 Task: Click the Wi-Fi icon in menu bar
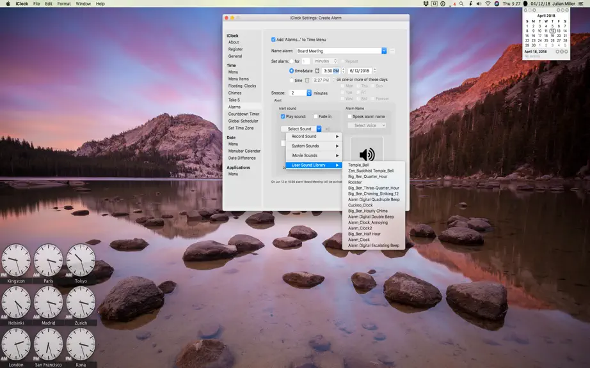[488, 3]
